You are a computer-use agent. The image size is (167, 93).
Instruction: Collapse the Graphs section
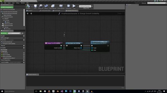click(1, 36)
